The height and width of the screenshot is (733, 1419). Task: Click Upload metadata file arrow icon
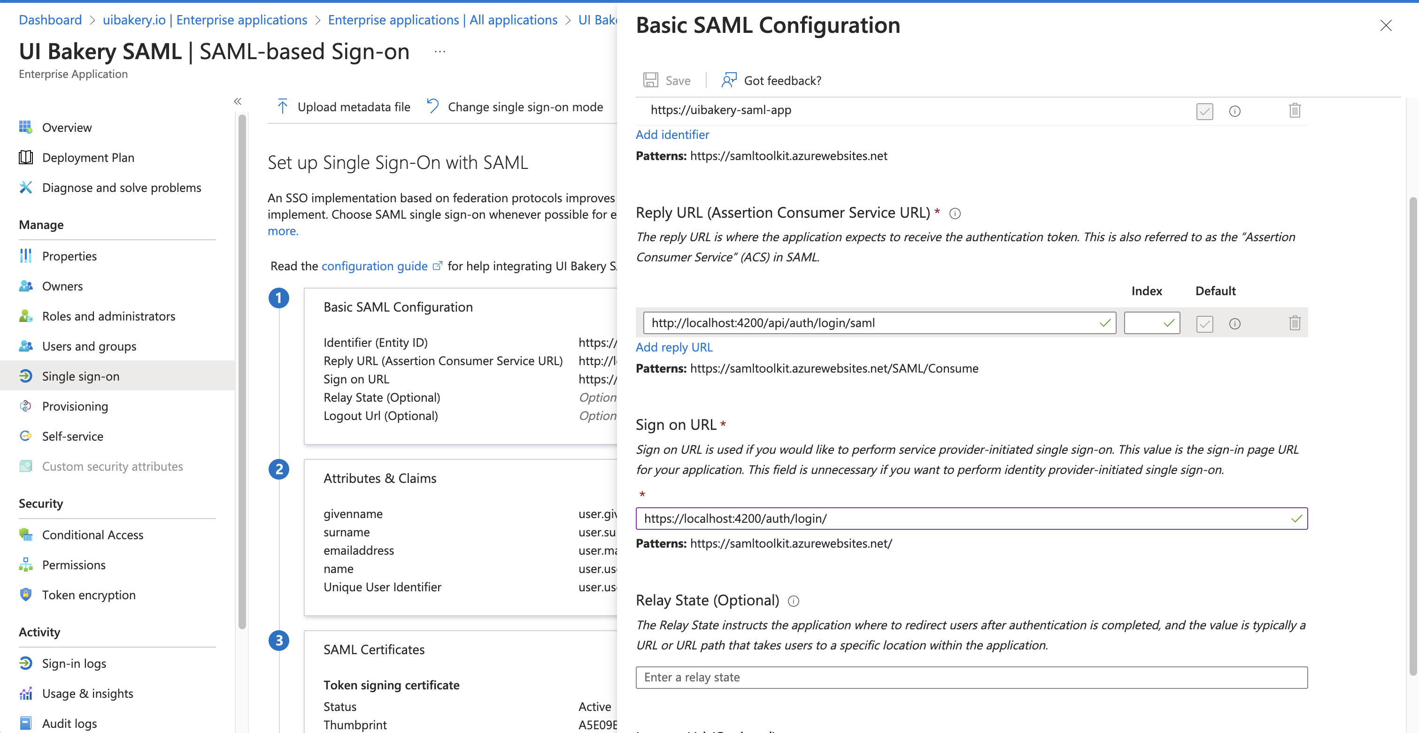click(x=283, y=106)
